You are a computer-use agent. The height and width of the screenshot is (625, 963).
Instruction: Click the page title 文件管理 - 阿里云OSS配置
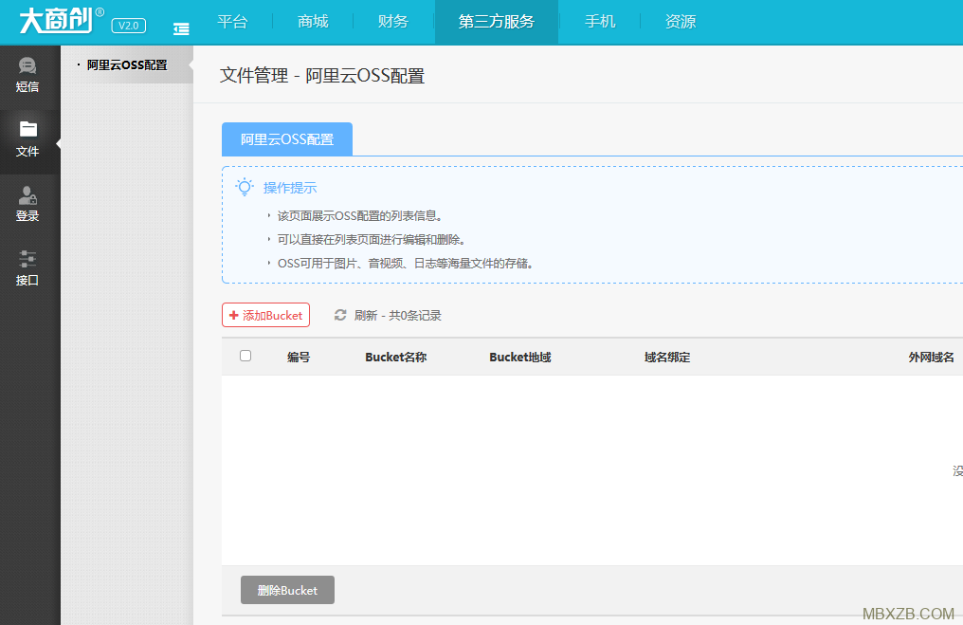click(322, 76)
